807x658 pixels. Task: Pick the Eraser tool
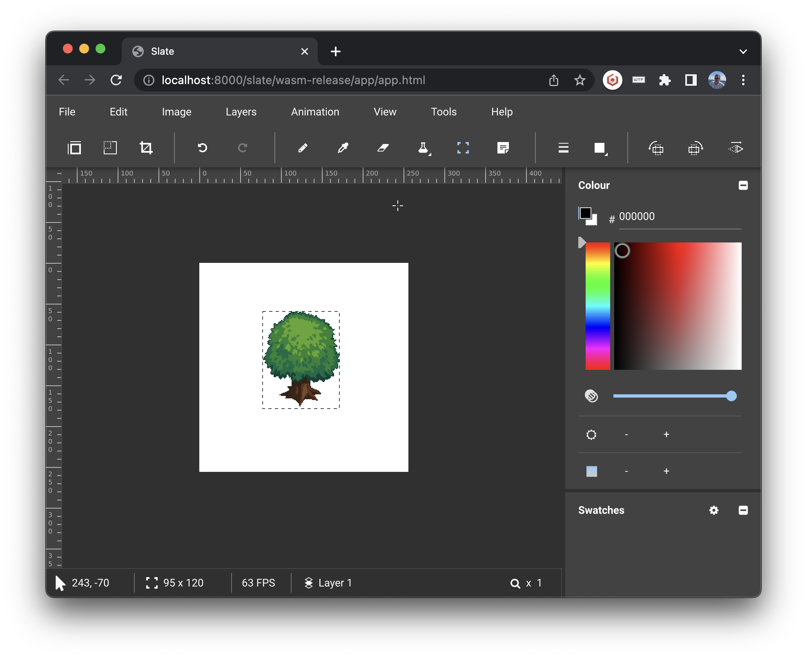(x=383, y=148)
